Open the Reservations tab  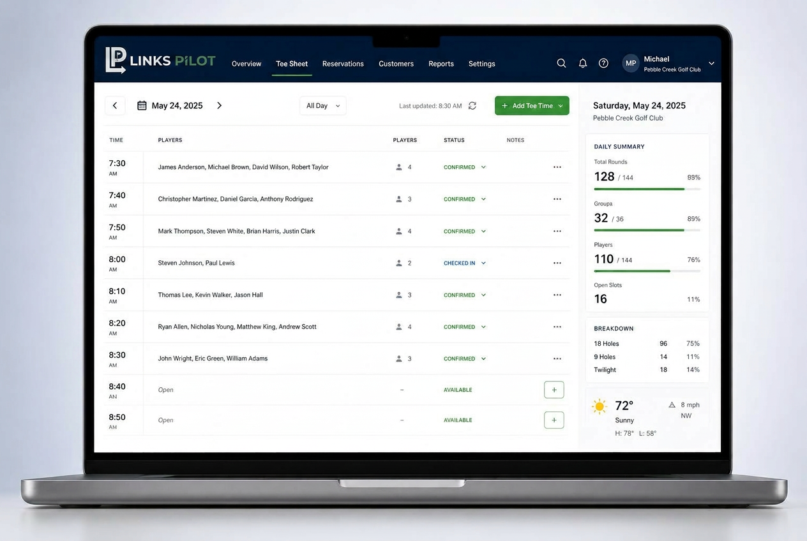(x=343, y=64)
